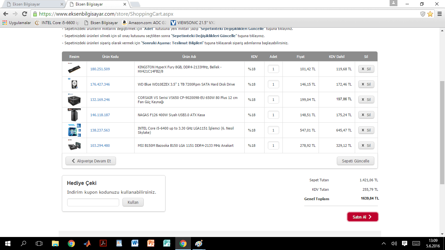Open taskbar search magnifier
Image resolution: width=445 pixels, height=250 pixels.
[23, 243]
